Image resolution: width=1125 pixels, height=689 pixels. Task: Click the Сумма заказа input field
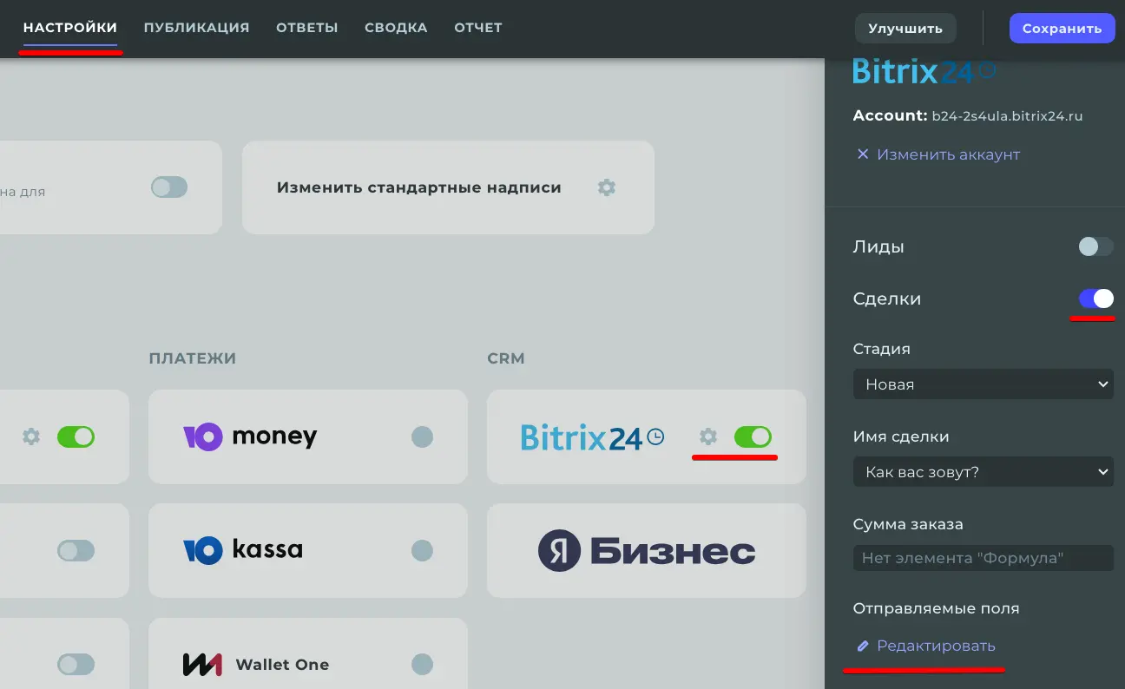[983, 558]
